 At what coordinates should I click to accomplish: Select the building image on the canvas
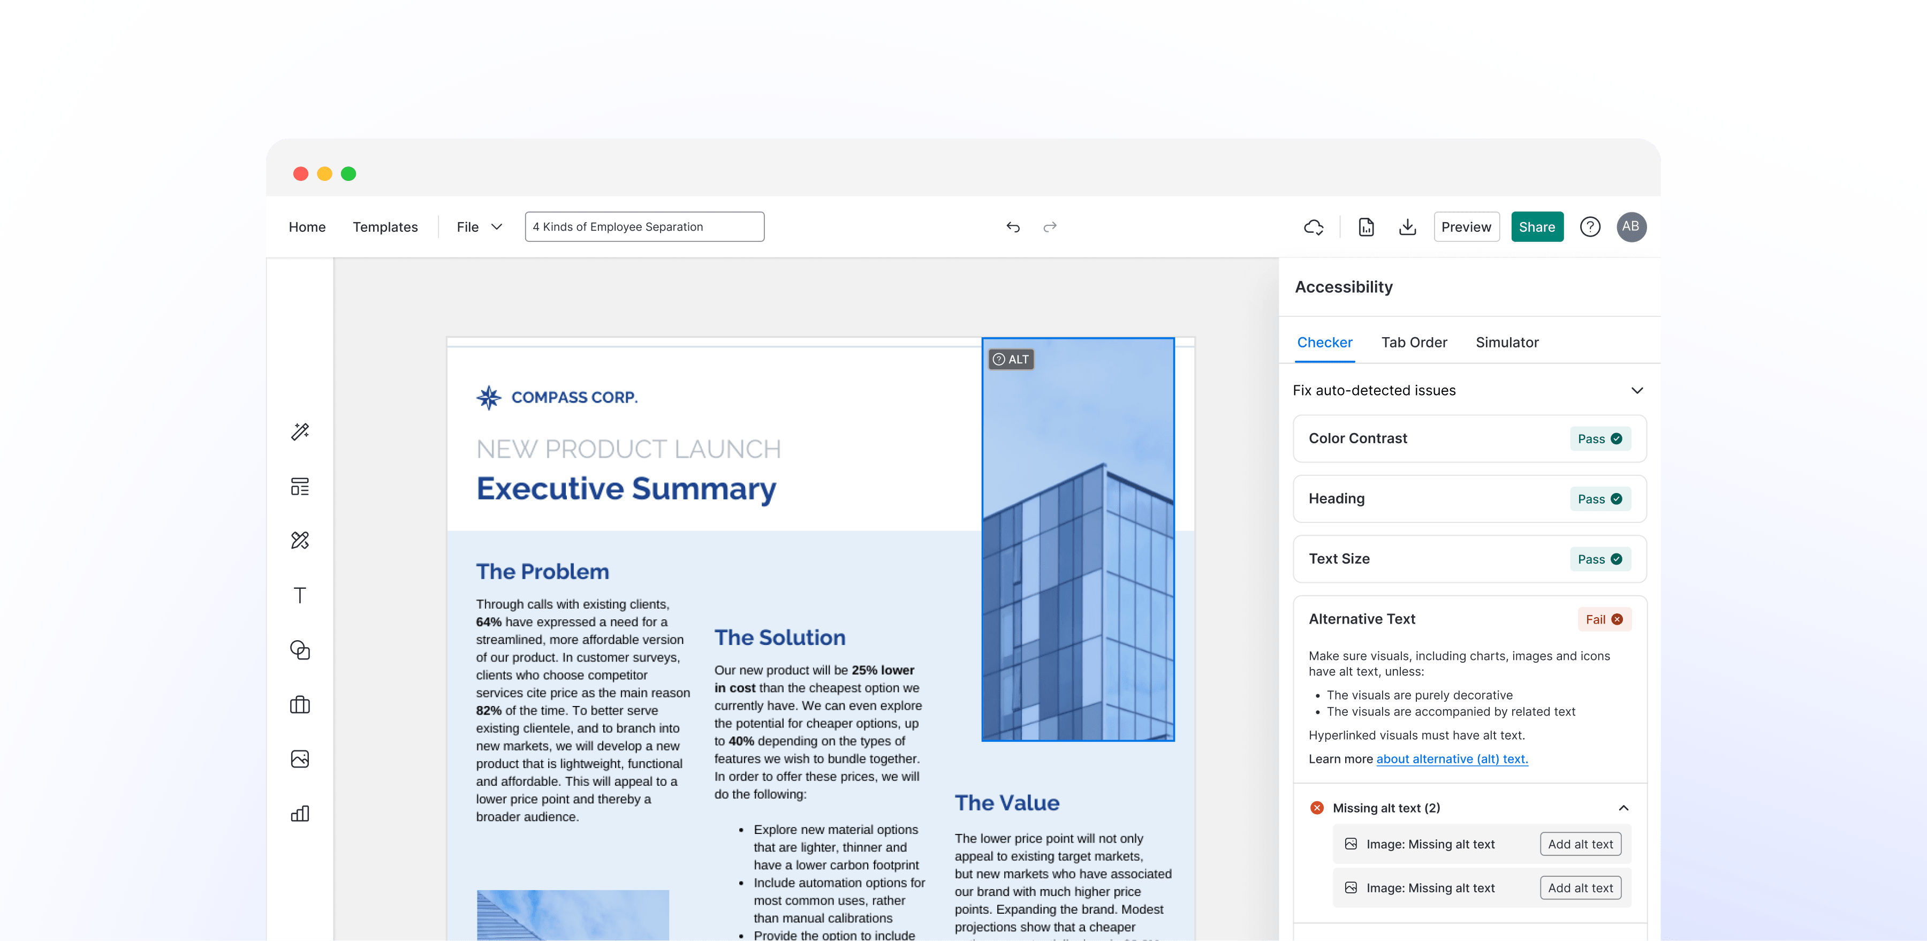1077,538
